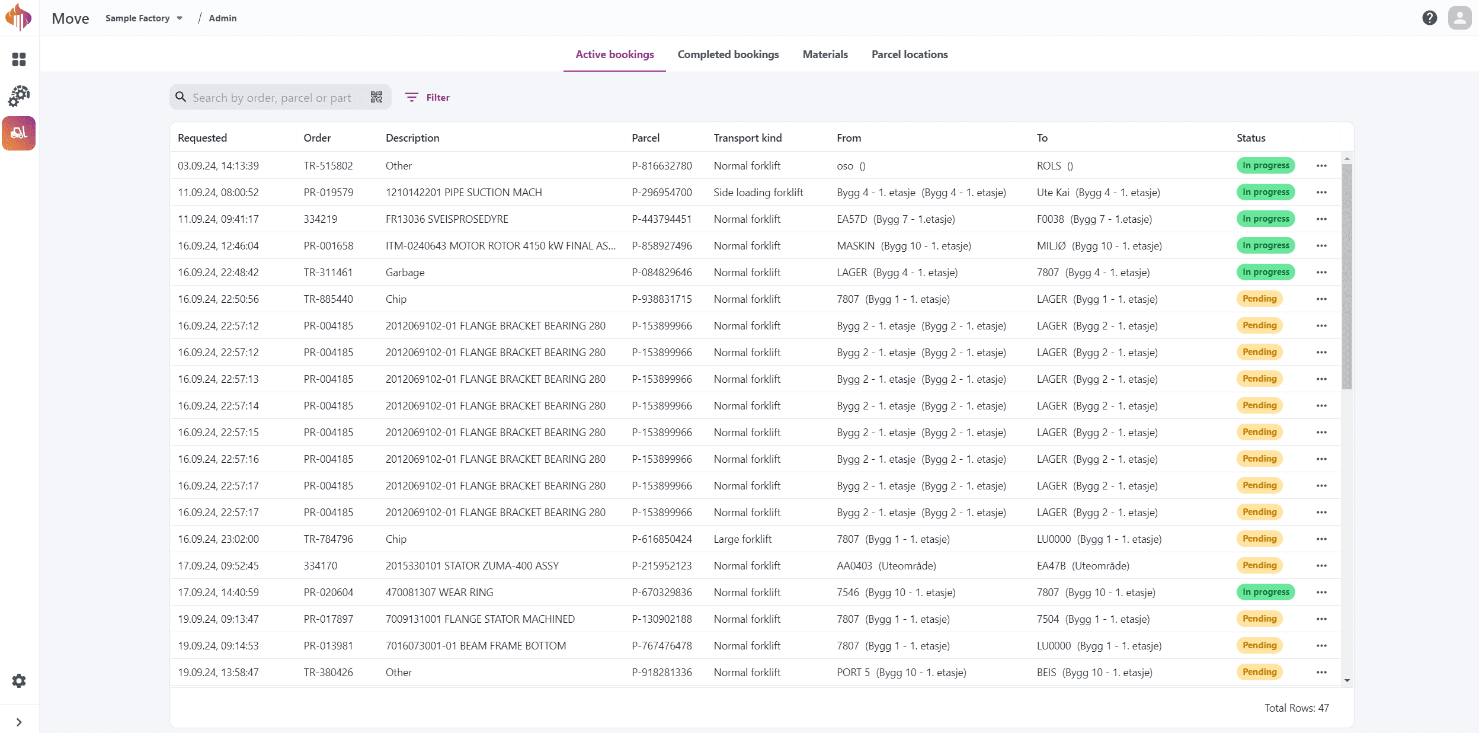Click the table's vertical scrollbar thumb
Image resolution: width=1479 pixels, height=733 pixels.
(1347, 277)
